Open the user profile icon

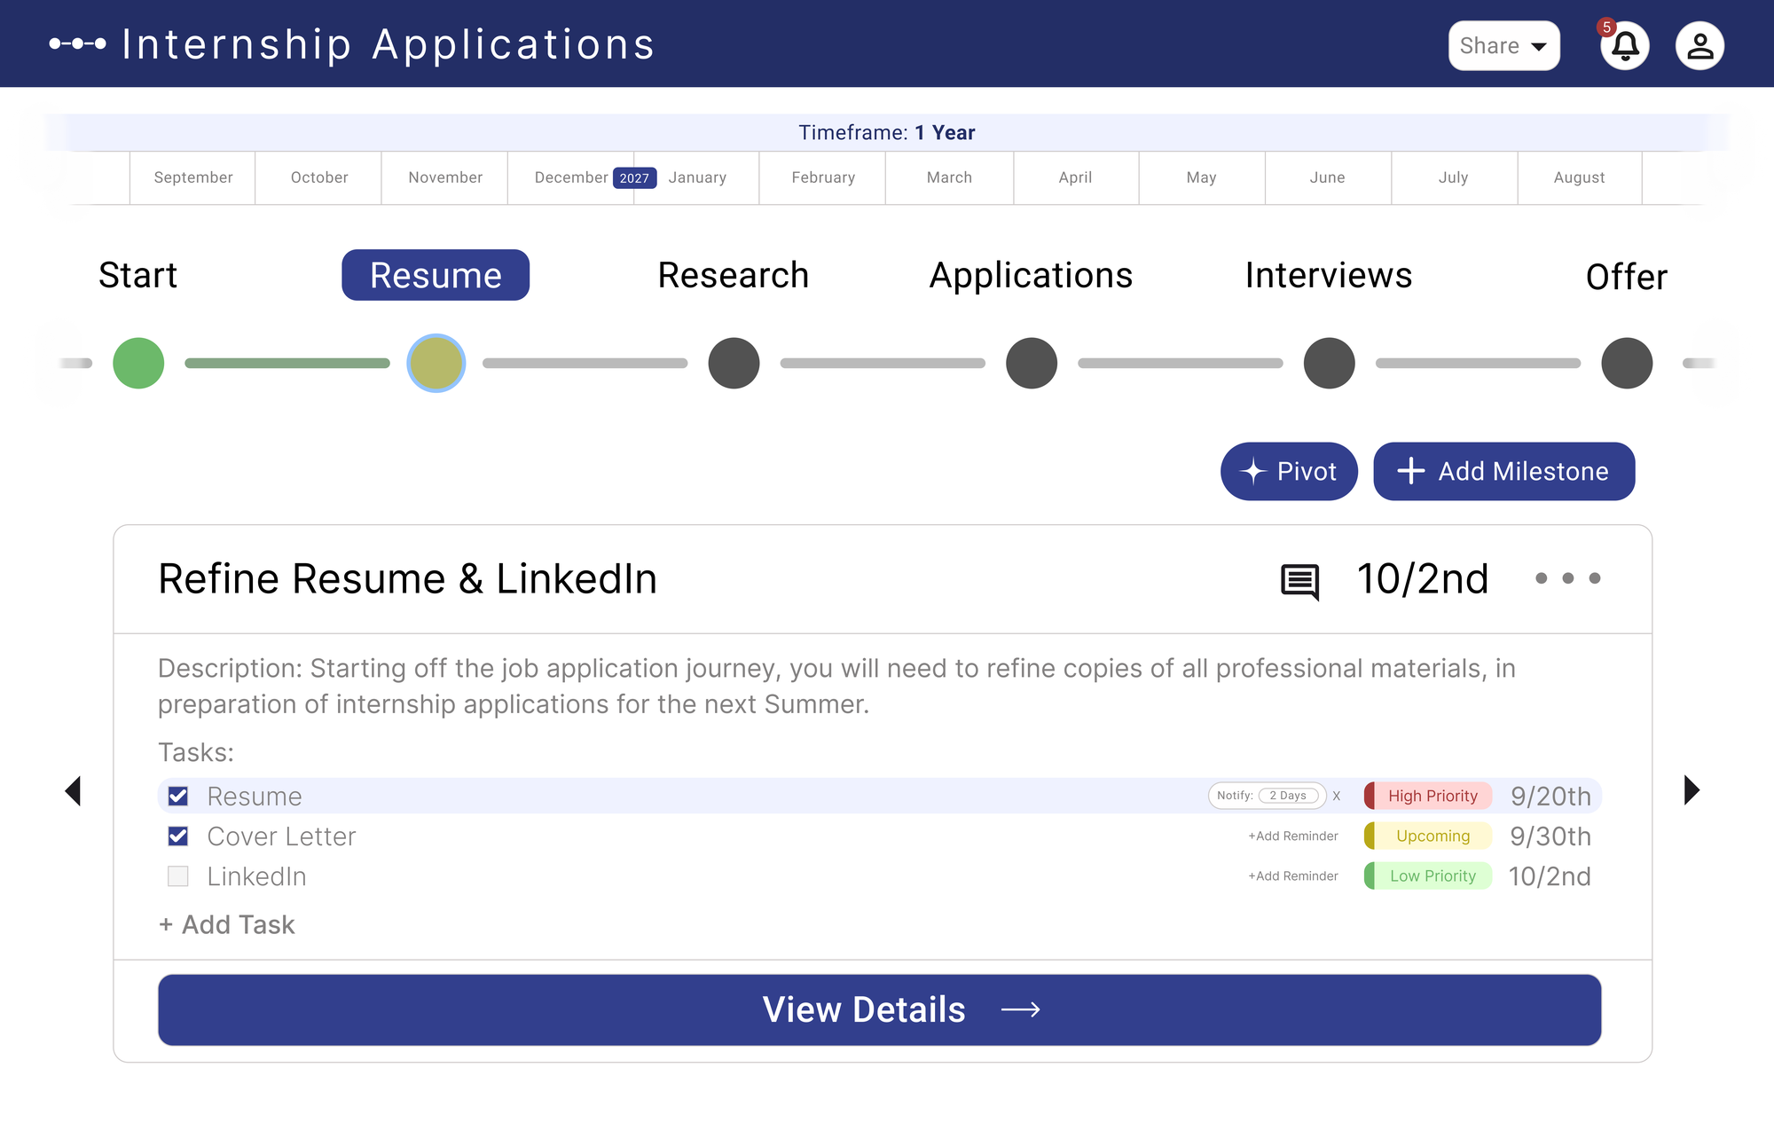[x=1699, y=45]
